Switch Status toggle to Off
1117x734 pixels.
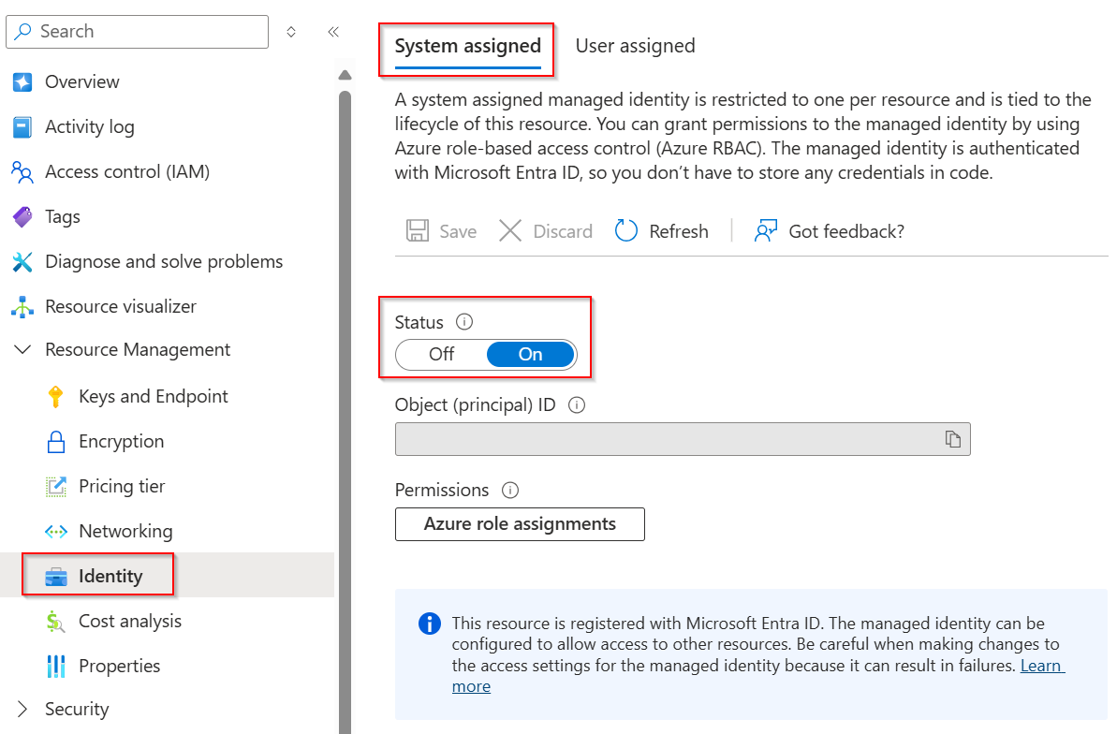442,355
